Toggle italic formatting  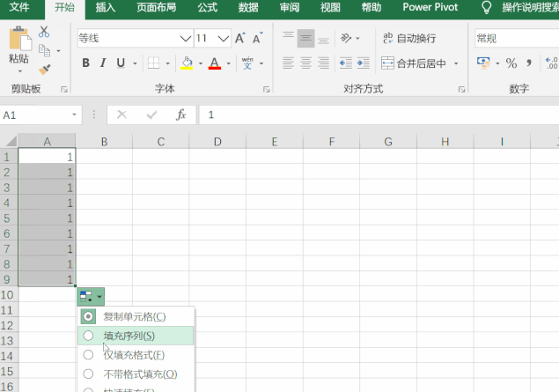click(103, 63)
